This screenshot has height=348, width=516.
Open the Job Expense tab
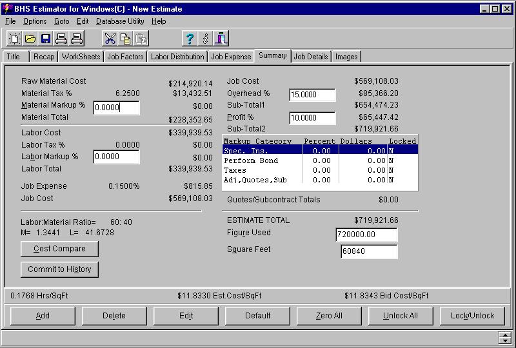tap(231, 57)
